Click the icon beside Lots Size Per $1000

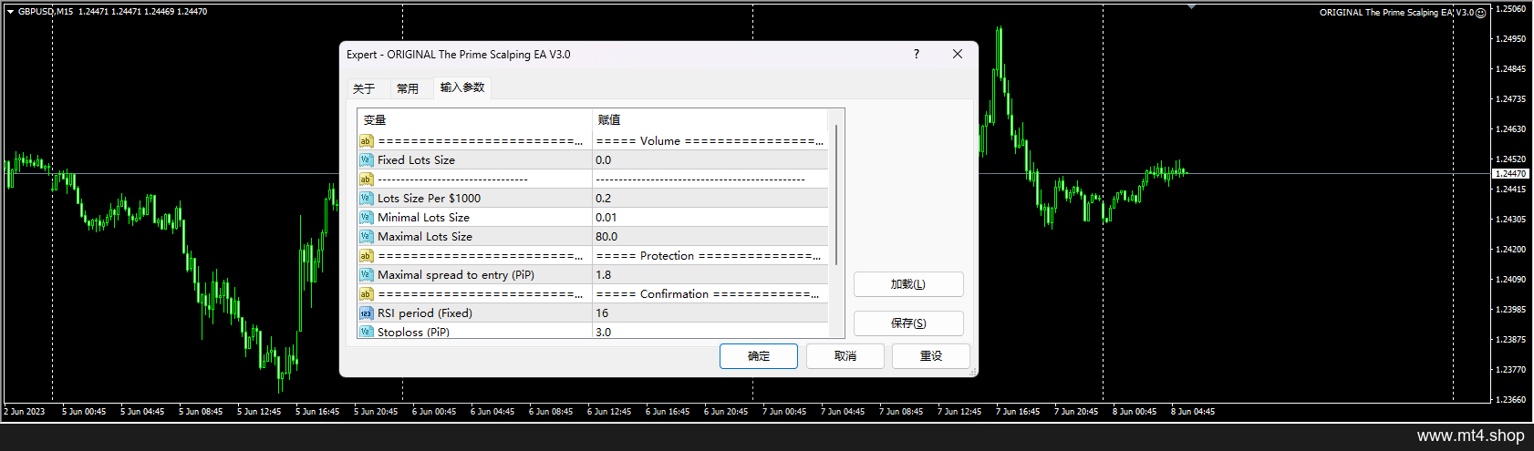click(366, 199)
